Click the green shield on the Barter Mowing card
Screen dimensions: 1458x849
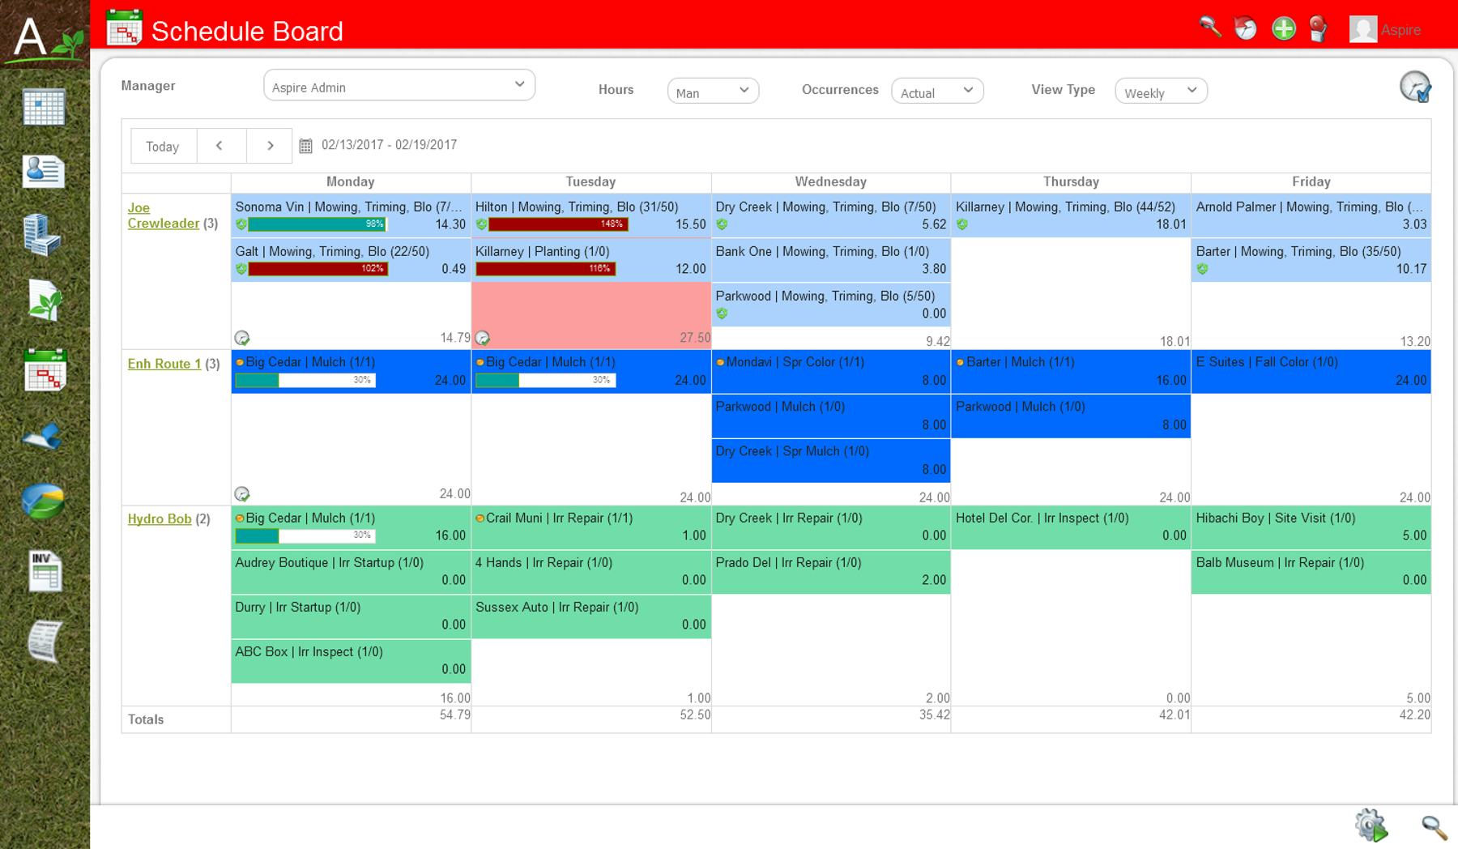click(1202, 269)
